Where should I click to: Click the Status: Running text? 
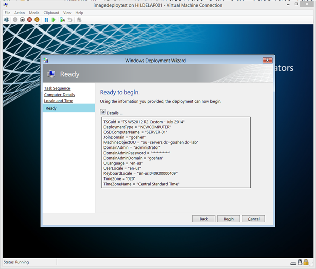click(x=16, y=262)
